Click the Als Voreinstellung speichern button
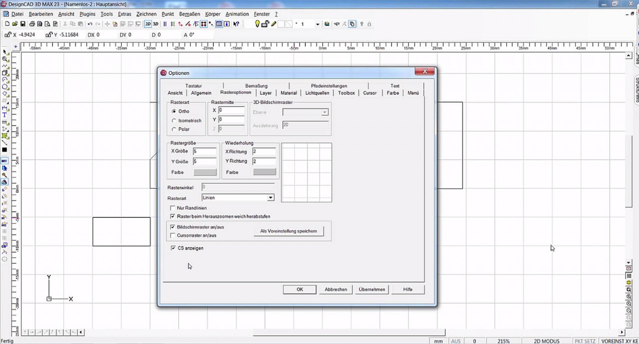The height and width of the screenshot is (344, 639). [288, 231]
